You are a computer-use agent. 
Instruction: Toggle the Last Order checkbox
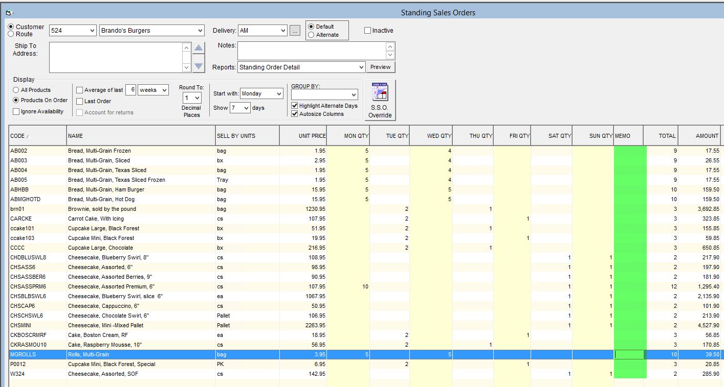(x=79, y=101)
